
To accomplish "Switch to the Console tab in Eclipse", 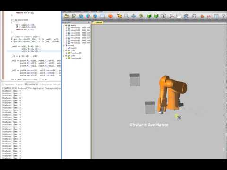I will click(x=31, y=85).
